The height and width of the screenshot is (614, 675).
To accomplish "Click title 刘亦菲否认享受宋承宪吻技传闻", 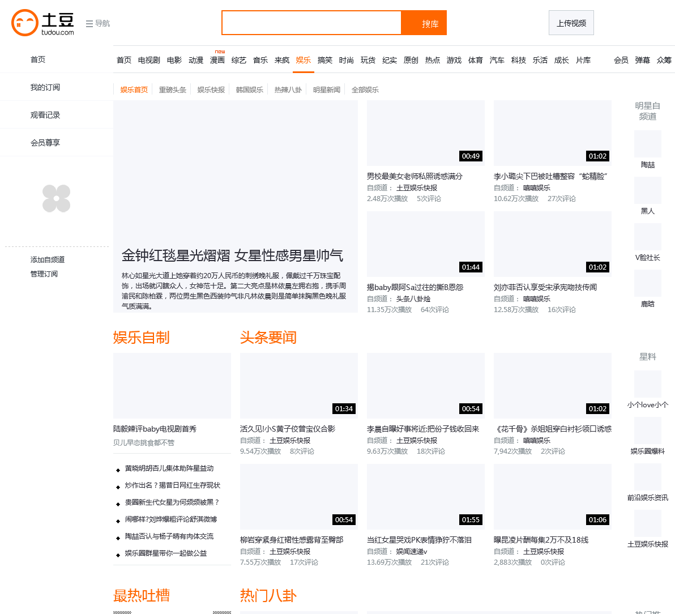I will (x=545, y=287).
